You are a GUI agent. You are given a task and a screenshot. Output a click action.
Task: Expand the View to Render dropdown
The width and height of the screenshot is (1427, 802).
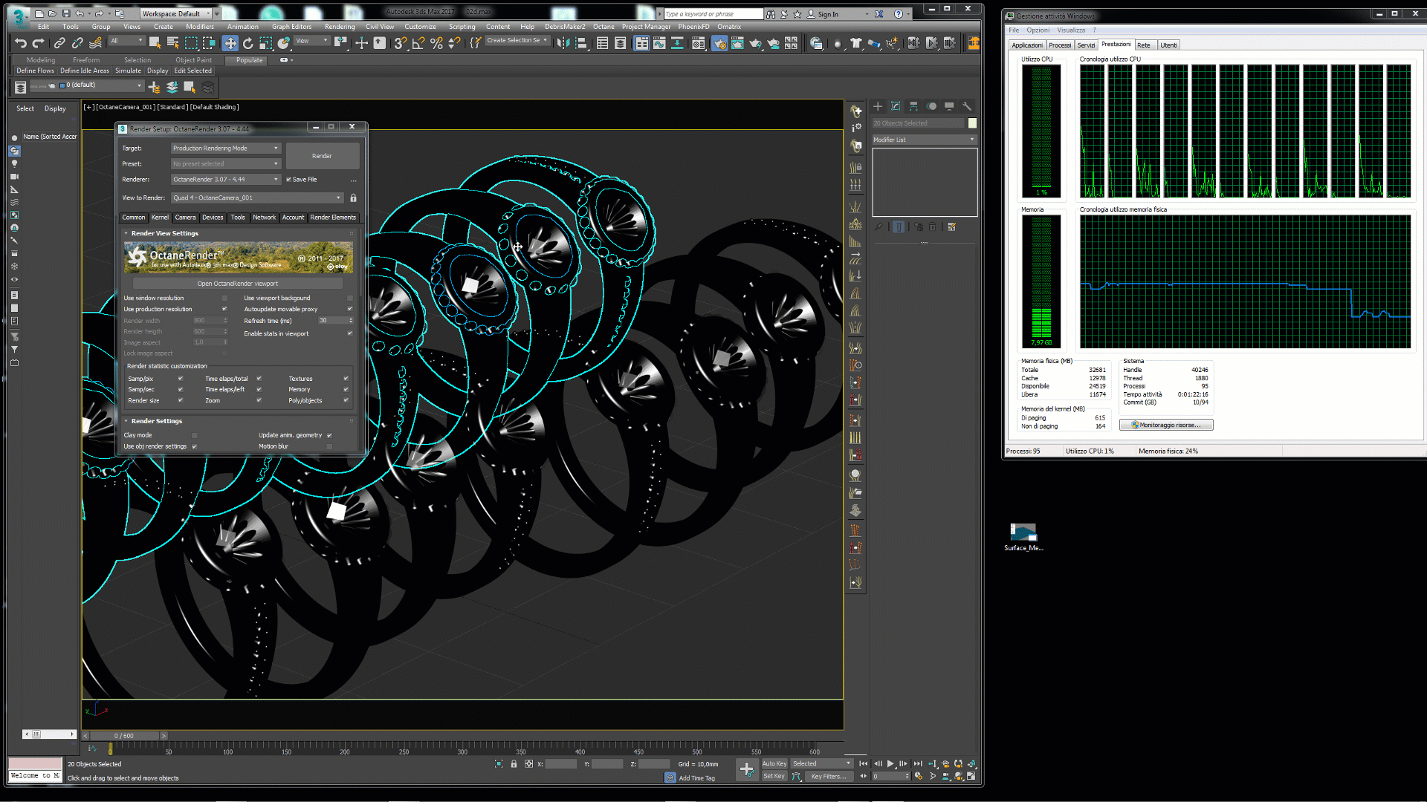click(x=257, y=198)
